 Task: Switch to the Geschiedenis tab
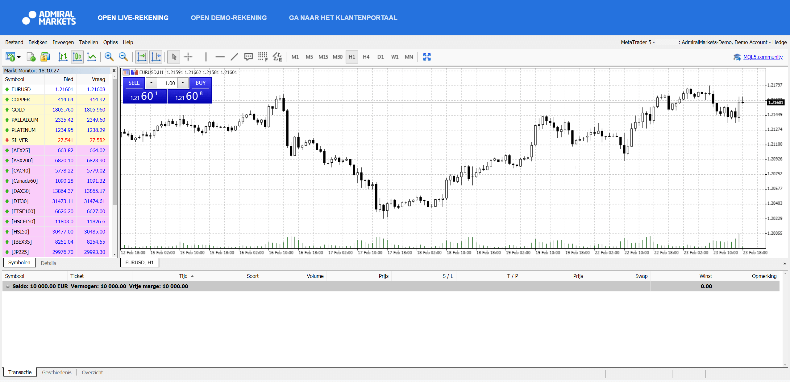(x=56, y=372)
